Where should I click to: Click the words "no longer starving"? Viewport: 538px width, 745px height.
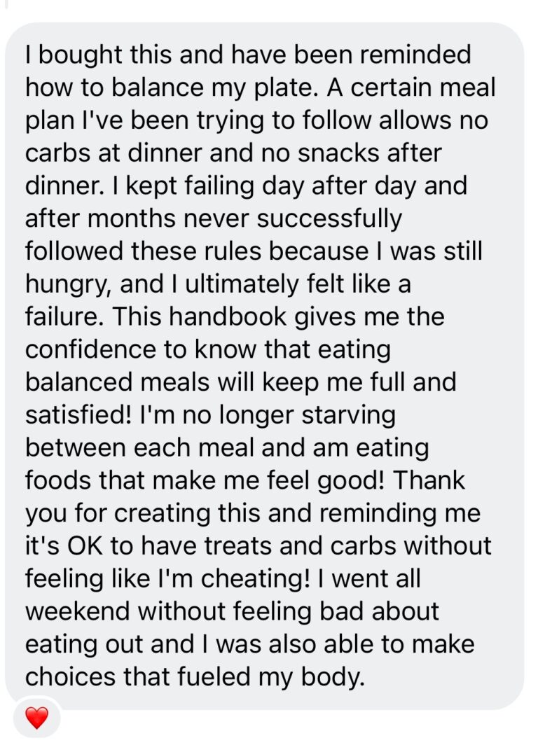click(x=289, y=416)
